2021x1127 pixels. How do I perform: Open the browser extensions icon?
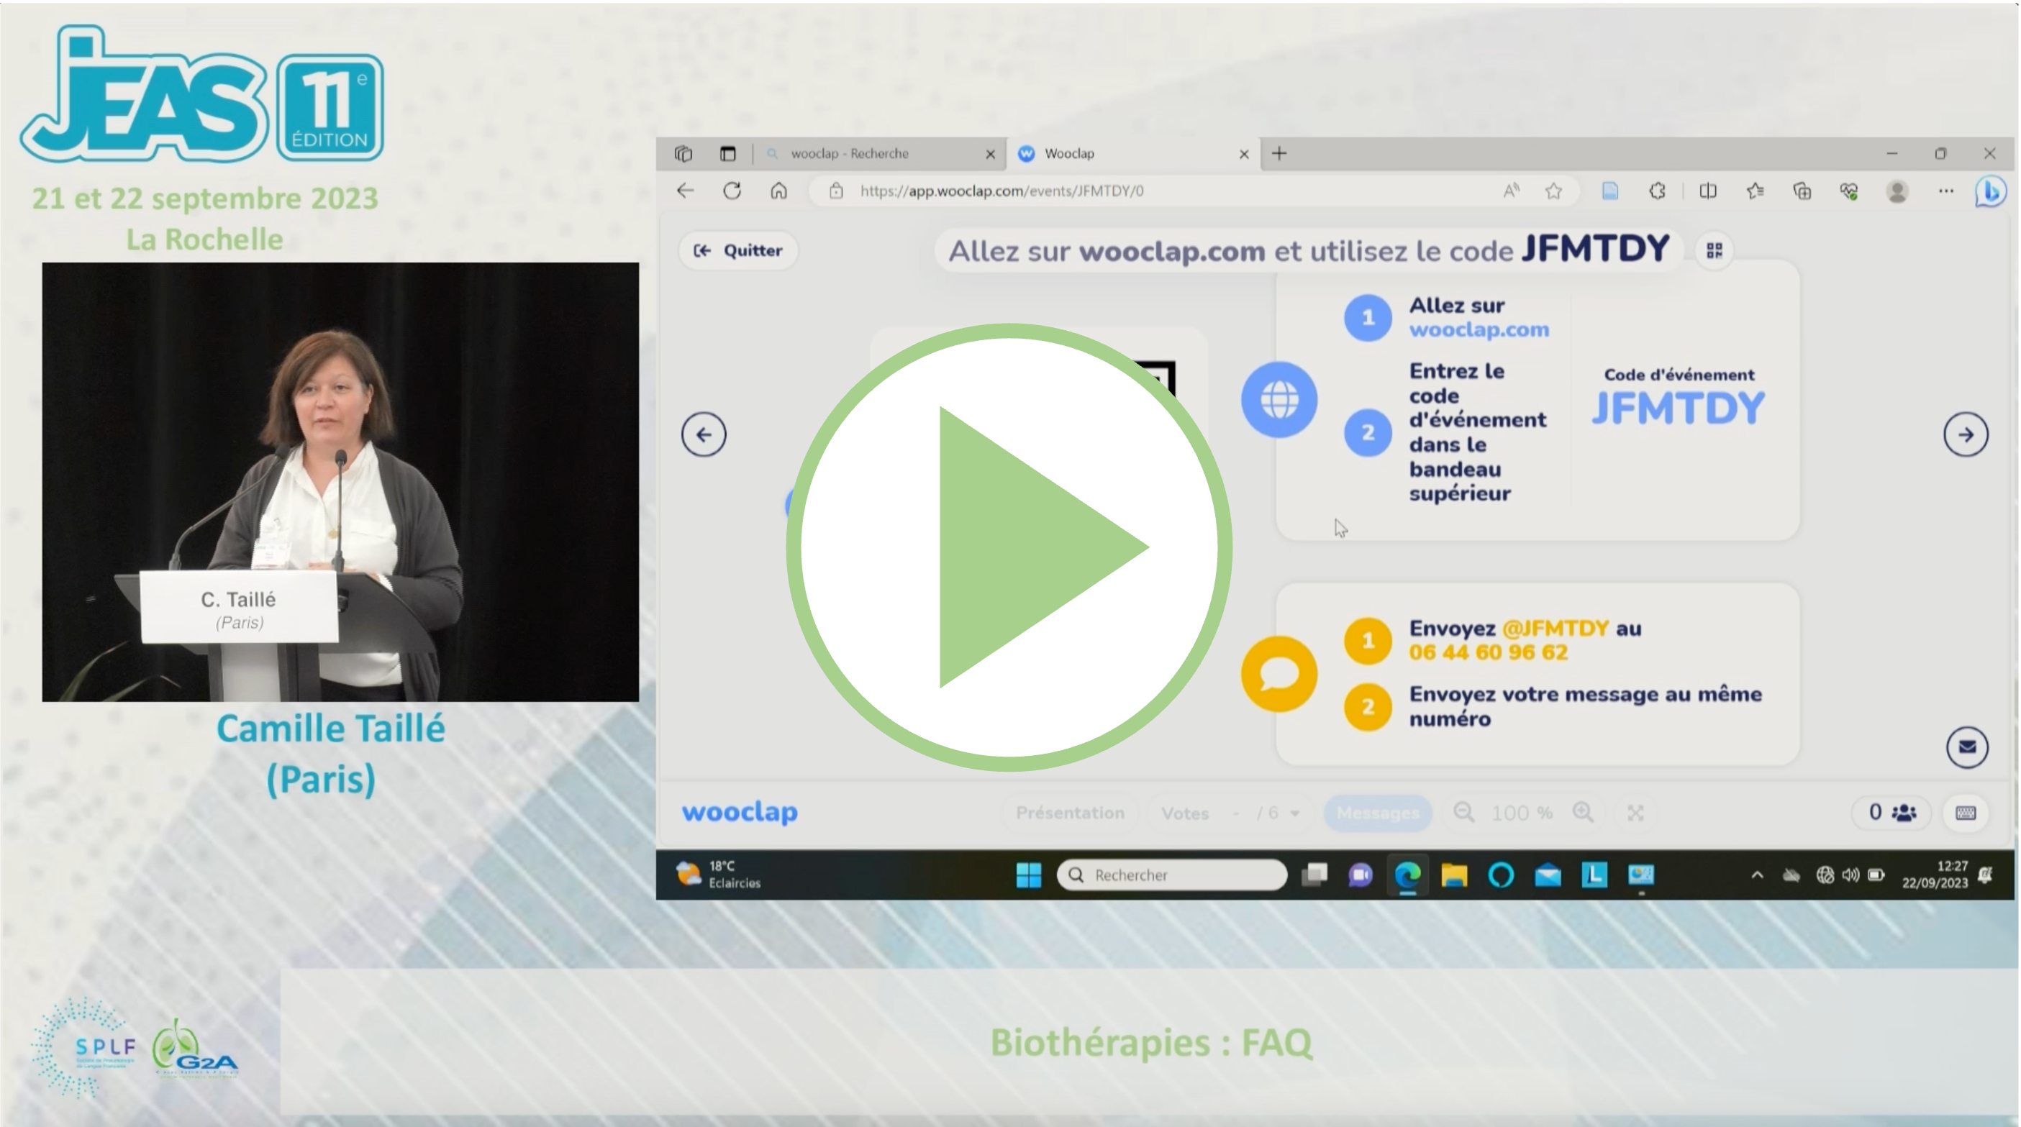click(1657, 191)
